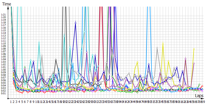210x105 pixels.
Task: Click the cyan peak marker at lap 11
Action: coord(39,43)
